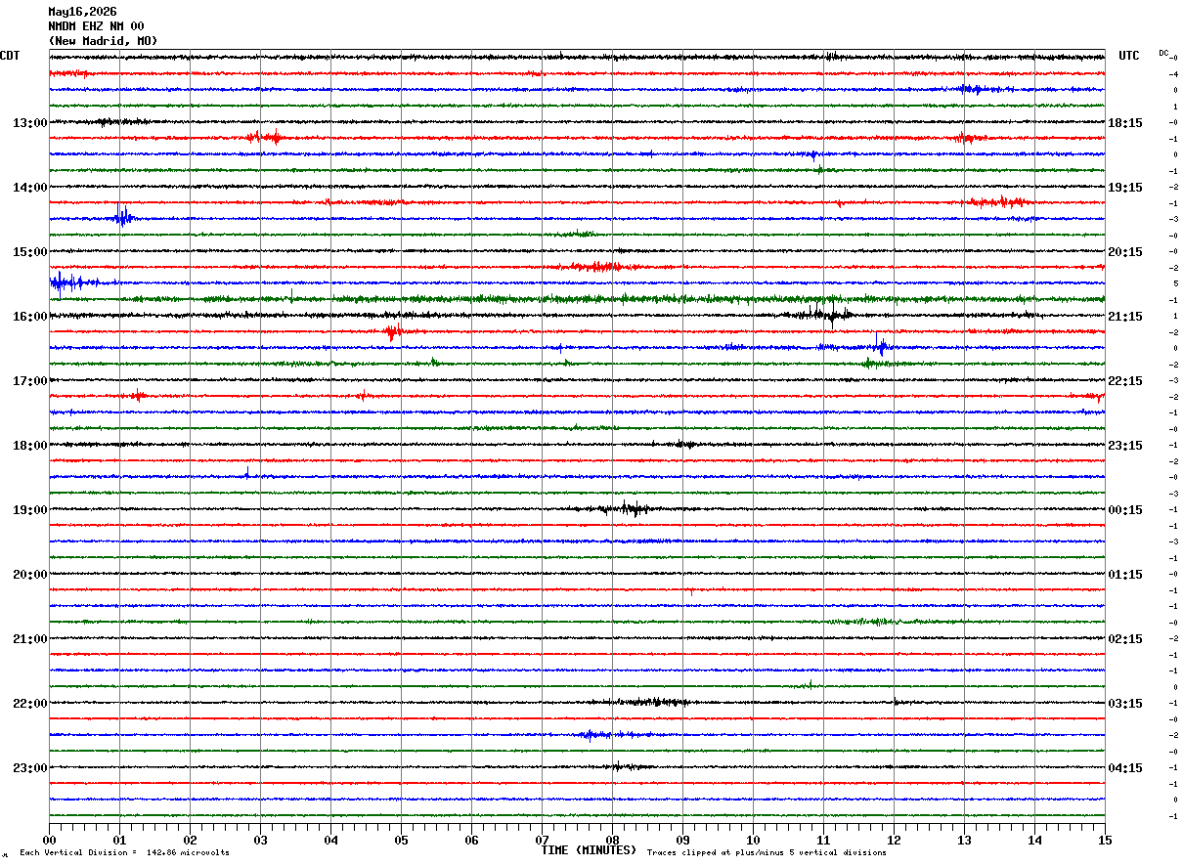Click the 00 minute tick on the time axis
The width and height of the screenshot is (1183, 866).
pyautogui.click(x=49, y=840)
